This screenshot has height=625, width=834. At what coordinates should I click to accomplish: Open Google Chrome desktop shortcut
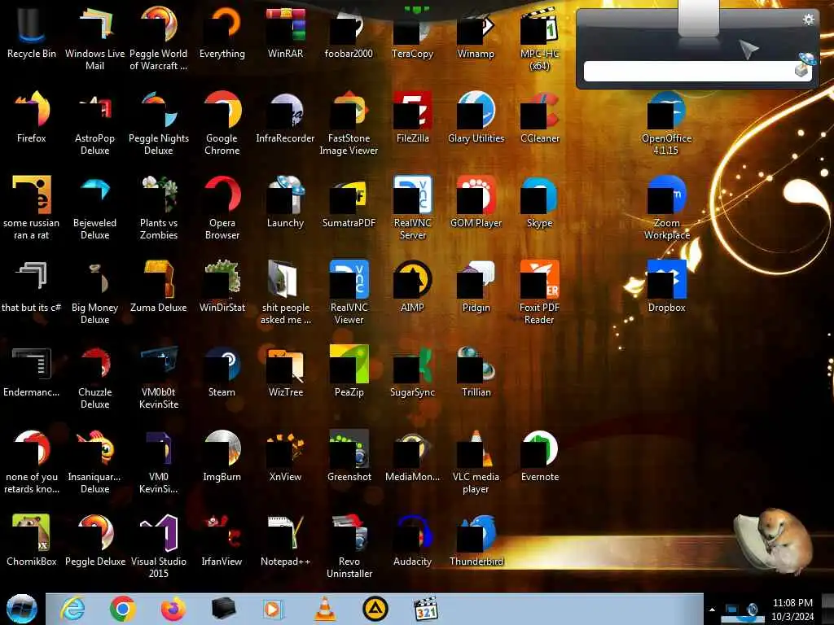tap(222, 122)
